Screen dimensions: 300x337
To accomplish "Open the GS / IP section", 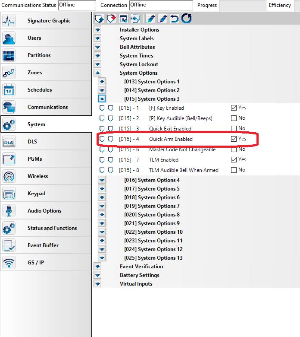I will 36,263.
